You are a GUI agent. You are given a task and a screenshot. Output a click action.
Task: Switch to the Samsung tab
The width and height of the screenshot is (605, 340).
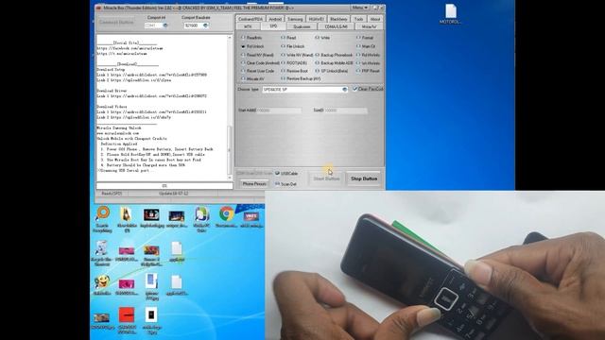[x=295, y=19]
